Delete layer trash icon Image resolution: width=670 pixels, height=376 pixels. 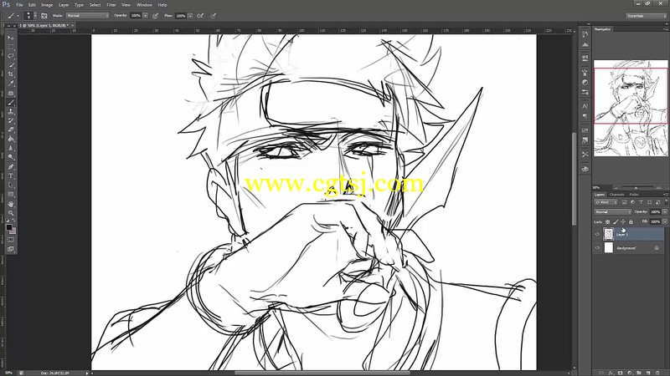657,373
